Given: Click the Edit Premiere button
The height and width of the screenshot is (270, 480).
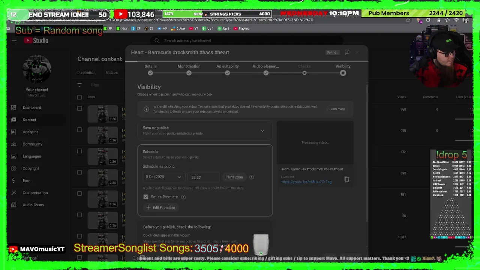Looking at the screenshot, I should [160, 207].
